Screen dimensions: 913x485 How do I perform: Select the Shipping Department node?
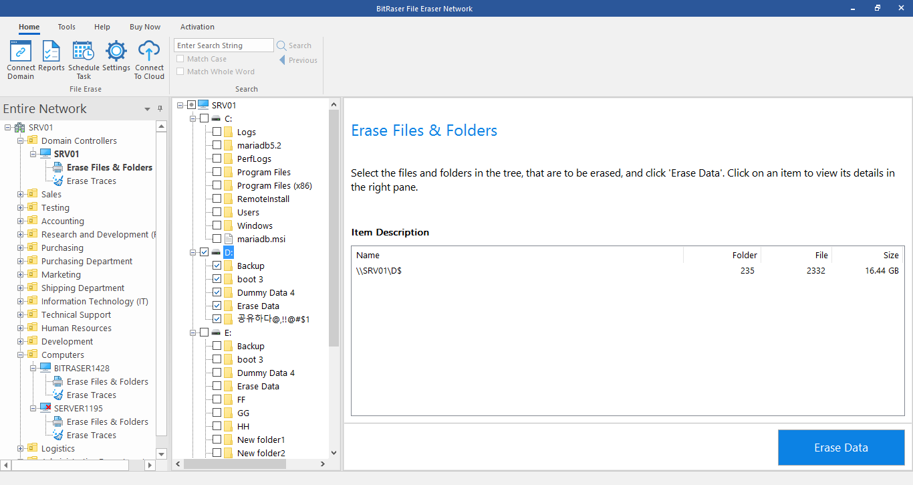point(83,288)
